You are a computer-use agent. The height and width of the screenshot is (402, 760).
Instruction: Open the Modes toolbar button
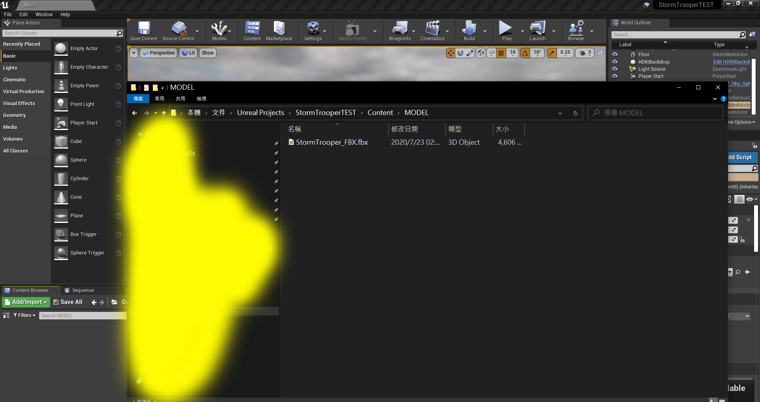(219, 31)
